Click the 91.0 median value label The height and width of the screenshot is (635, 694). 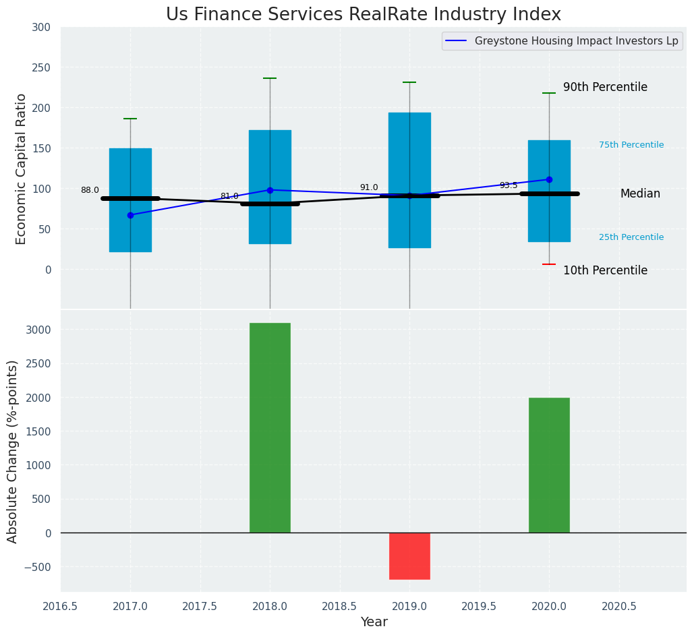369,187
